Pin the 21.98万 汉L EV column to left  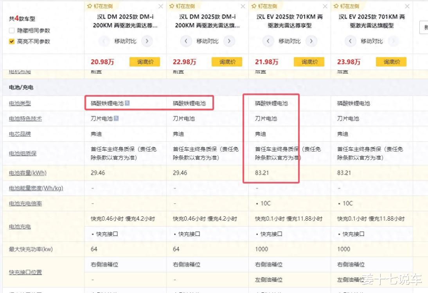click(x=264, y=6)
